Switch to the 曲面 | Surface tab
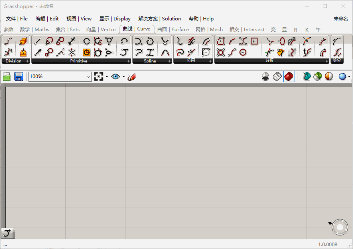The image size is (353, 249). [x=173, y=30]
